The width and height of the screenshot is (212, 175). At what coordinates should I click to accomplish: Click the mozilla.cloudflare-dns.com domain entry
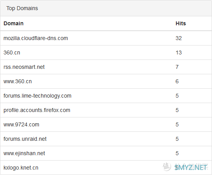tap(36, 38)
